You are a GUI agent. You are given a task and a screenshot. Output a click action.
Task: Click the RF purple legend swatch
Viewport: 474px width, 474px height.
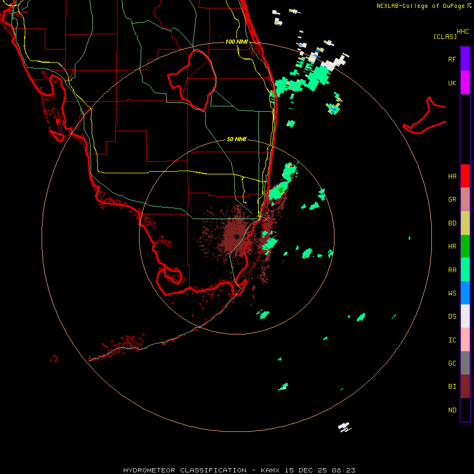click(x=465, y=59)
